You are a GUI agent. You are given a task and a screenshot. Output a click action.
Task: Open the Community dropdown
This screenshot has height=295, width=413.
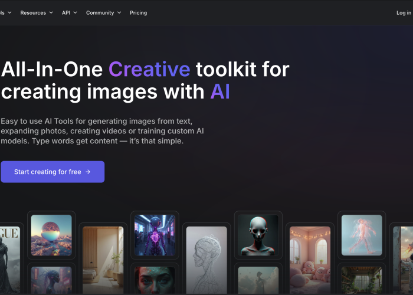point(103,12)
